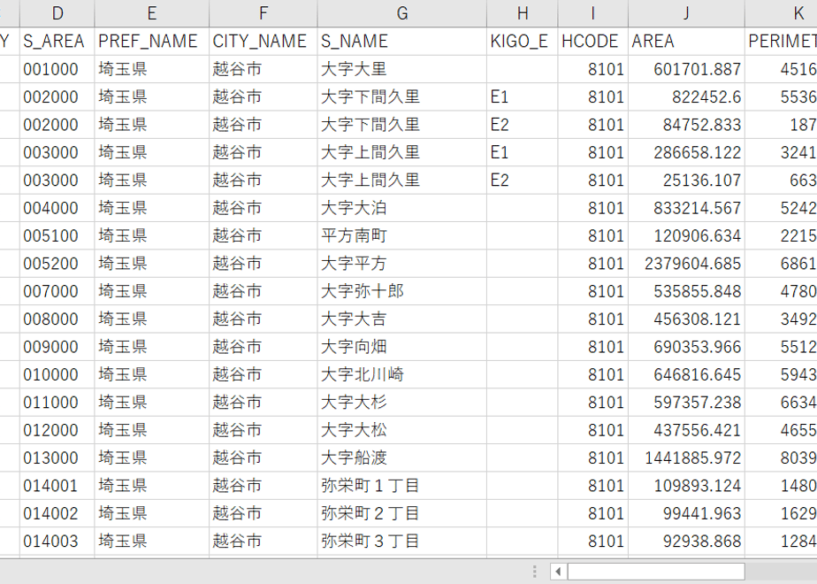817x584 pixels.
Task: Click the HCODE header cell
Action: point(592,42)
